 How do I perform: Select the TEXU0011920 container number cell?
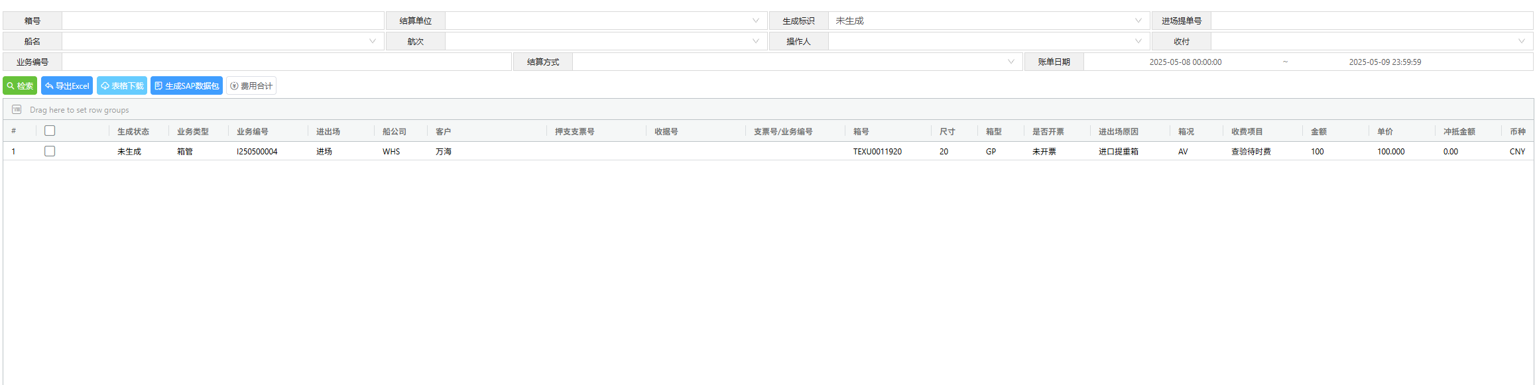click(x=877, y=151)
